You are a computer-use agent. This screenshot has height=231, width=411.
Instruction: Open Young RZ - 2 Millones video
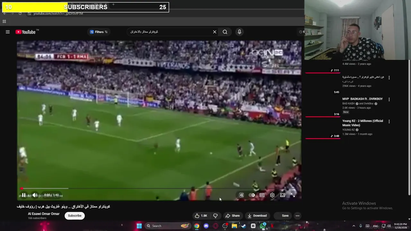(x=363, y=123)
